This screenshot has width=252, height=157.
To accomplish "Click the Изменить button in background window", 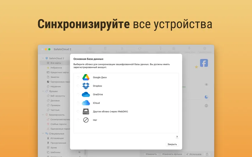I will pyautogui.click(x=151, y=154).
